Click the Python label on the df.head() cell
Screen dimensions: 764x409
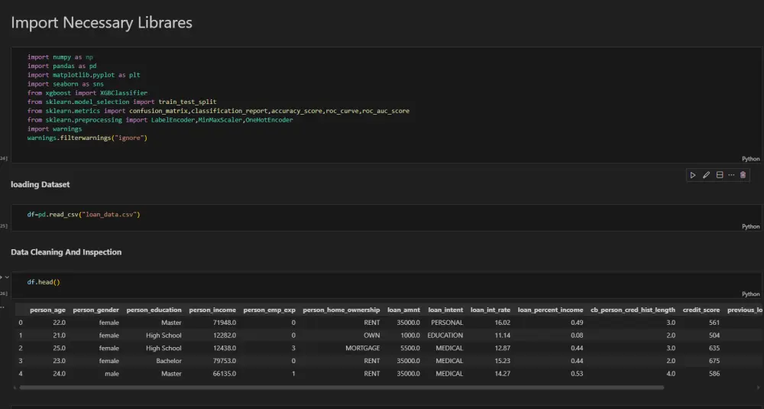[x=750, y=294]
